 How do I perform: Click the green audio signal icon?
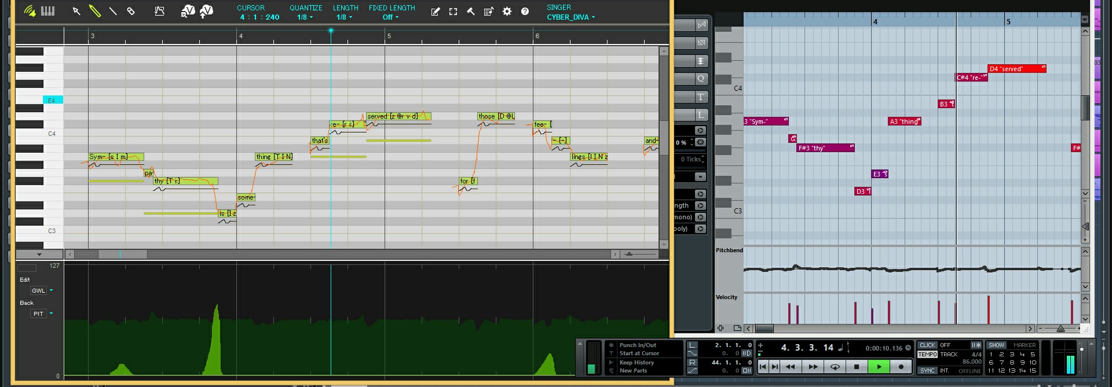pyautogui.click(x=30, y=11)
